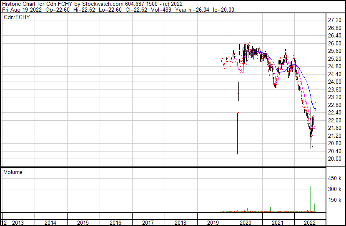
Task: Select the Fri Aug 19 2022 date text
Action: click(21, 10)
